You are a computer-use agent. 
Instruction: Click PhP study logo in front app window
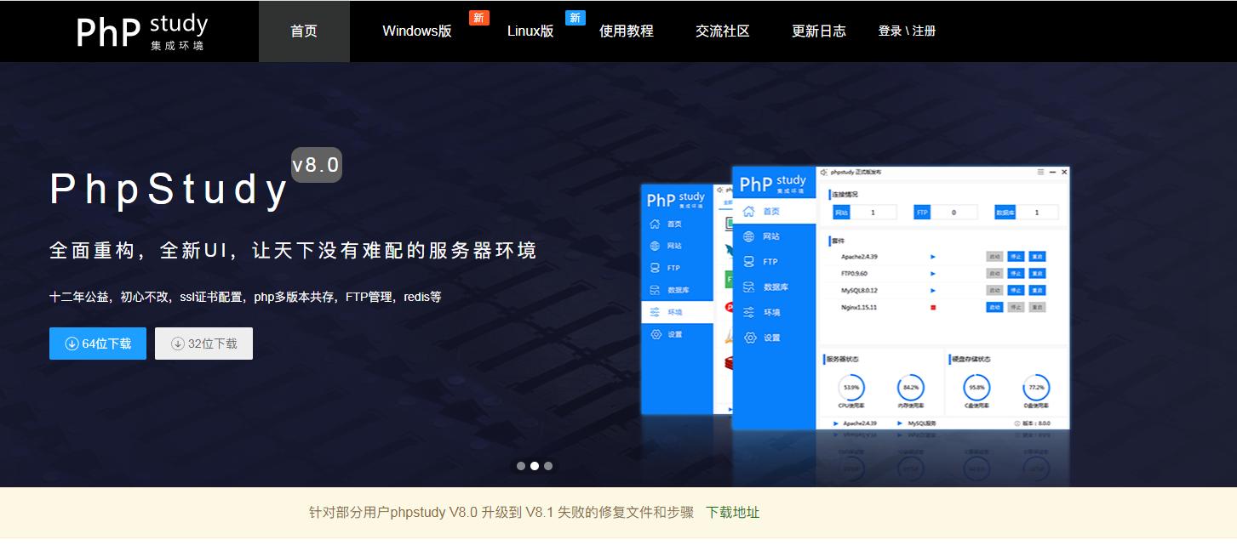tap(773, 183)
